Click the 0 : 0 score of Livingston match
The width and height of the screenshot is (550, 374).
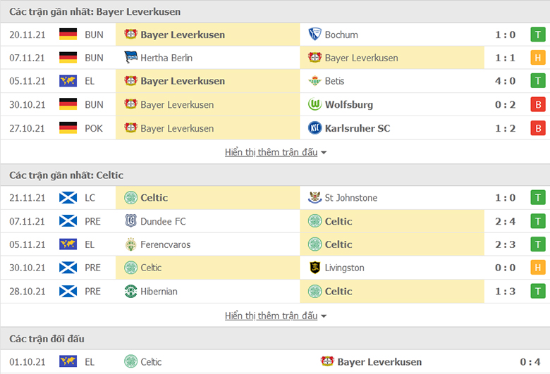pyautogui.click(x=505, y=268)
